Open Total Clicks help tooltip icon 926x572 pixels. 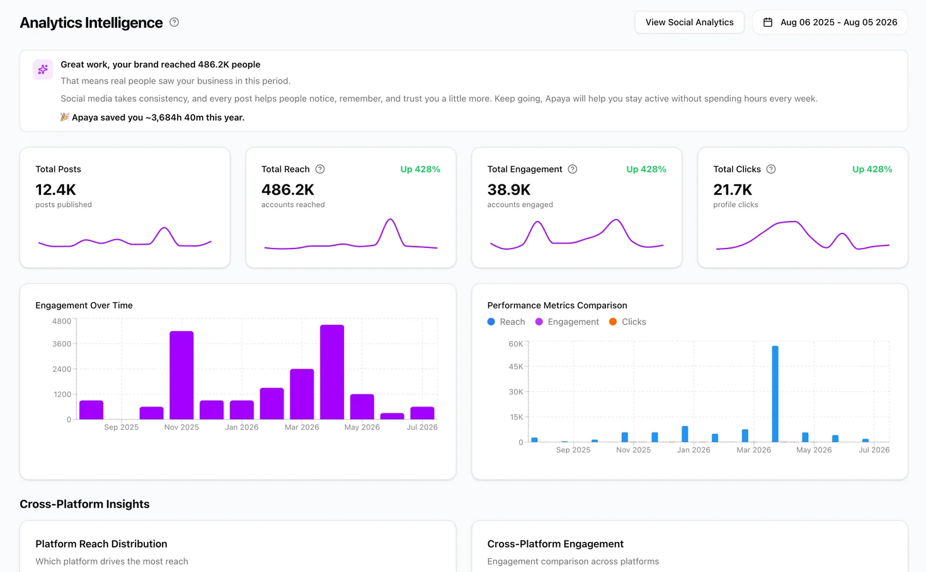point(771,169)
